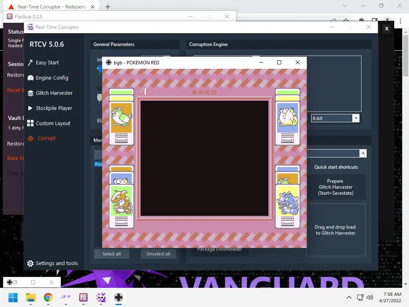Click the Glitch Harvester layers icon

coord(30,93)
